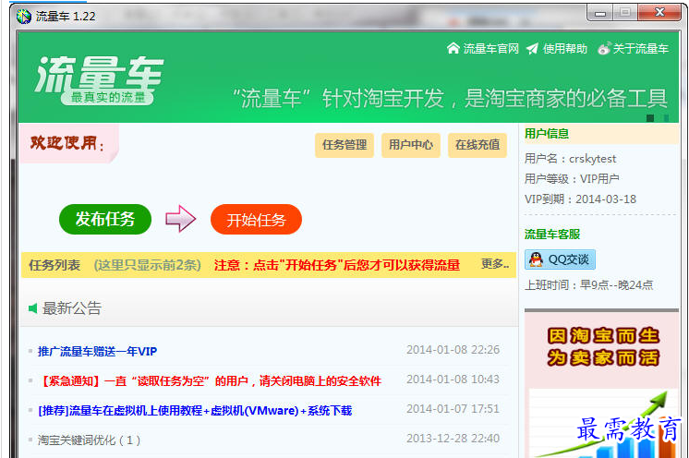
Task: Open the 虚拟机使用教程 VMware announcement
Action: tap(195, 411)
